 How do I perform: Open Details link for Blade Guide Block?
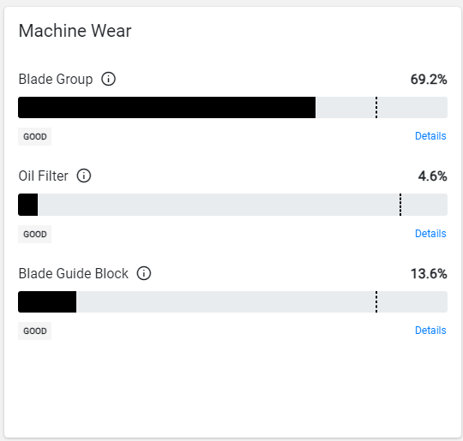(430, 331)
